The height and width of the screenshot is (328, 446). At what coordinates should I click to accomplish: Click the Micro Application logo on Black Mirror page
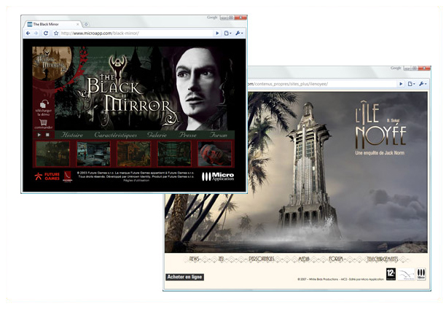[218, 176]
